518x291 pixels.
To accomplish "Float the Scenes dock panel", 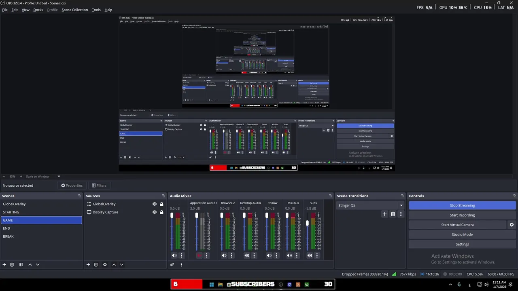I will [80, 196].
